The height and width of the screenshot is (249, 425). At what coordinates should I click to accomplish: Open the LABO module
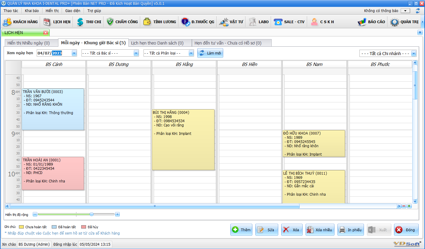[259, 22]
